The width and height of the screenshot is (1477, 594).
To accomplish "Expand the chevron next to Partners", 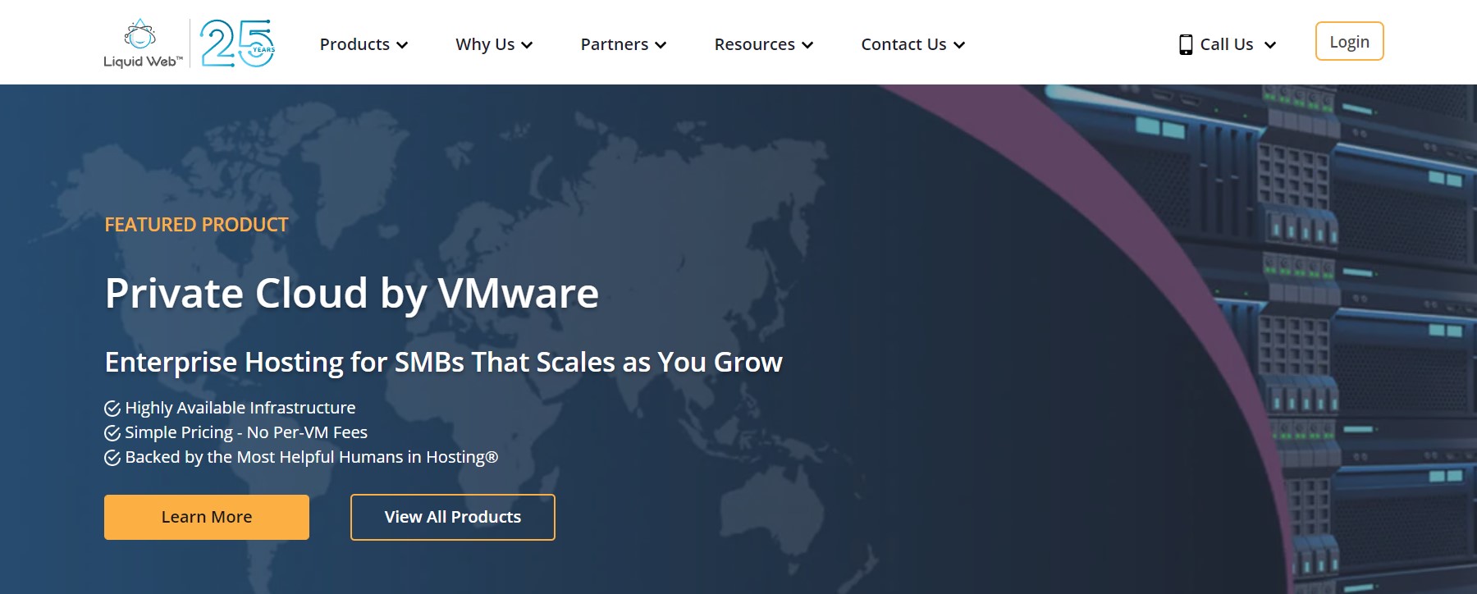I will 661,45.
